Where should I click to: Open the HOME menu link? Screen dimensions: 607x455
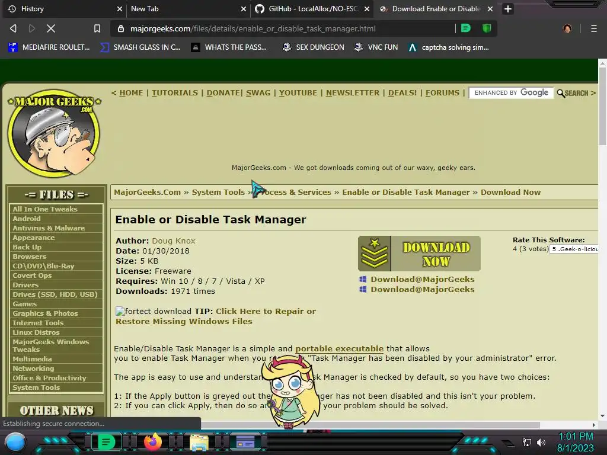131,93
